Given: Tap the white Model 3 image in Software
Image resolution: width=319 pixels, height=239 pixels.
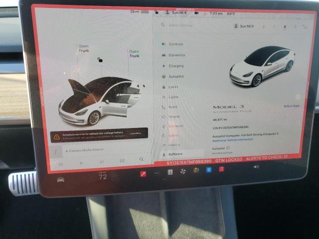Looking at the screenshot, I should 263,66.
